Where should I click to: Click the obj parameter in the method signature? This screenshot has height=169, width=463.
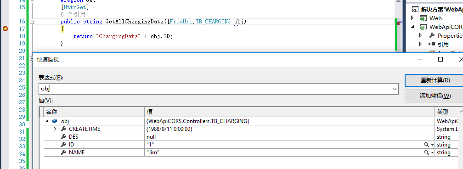pyautogui.click(x=238, y=22)
